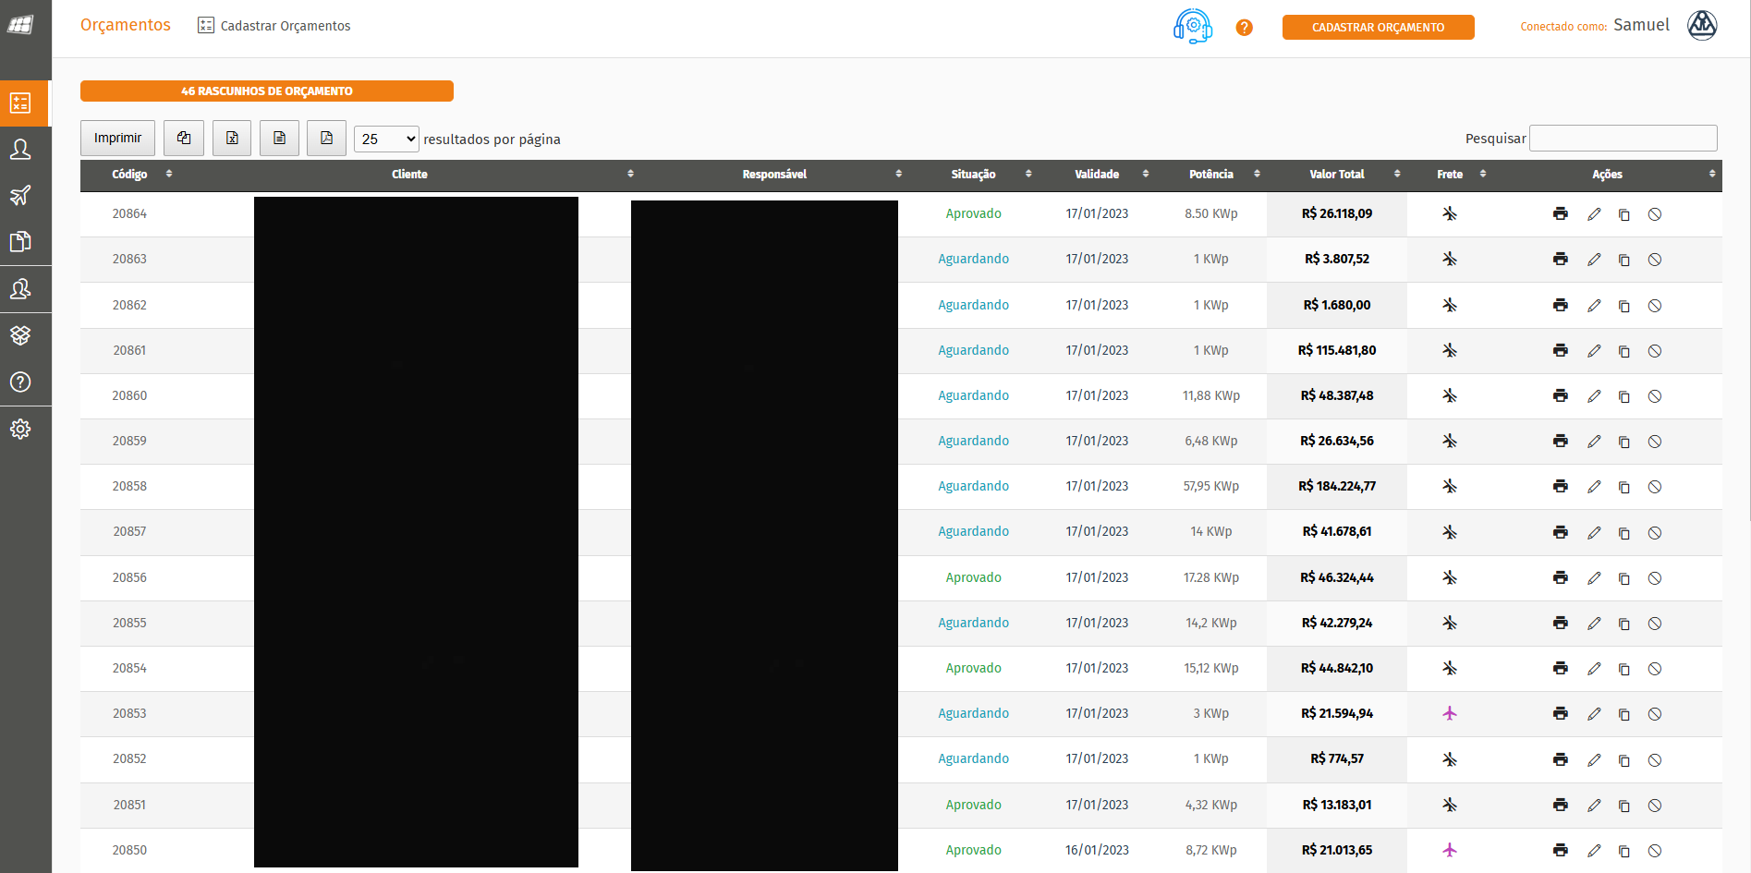Open the results per page dropdown
This screenshot has height=873, width=1751.
386,139
